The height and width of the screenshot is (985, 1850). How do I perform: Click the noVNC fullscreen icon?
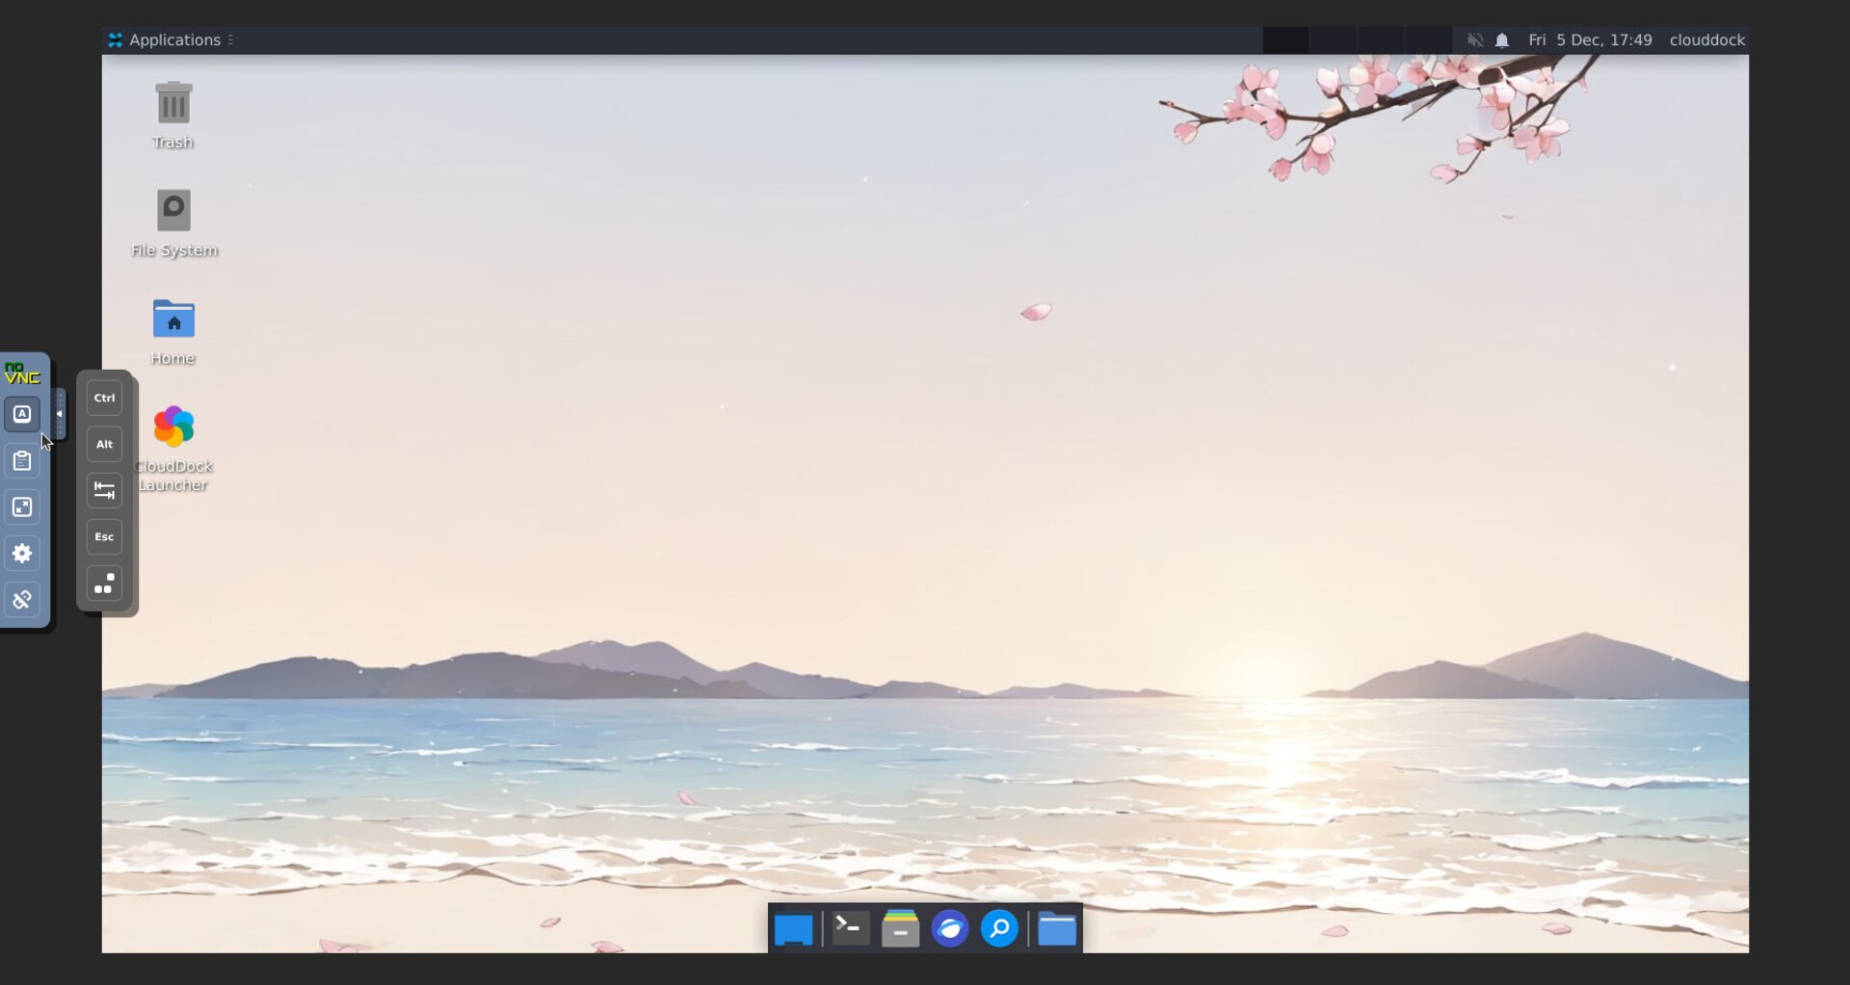[22, 507]
